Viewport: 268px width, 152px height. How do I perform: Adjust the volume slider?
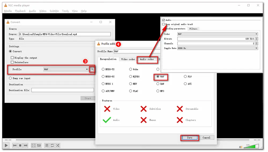coord(252,146)
